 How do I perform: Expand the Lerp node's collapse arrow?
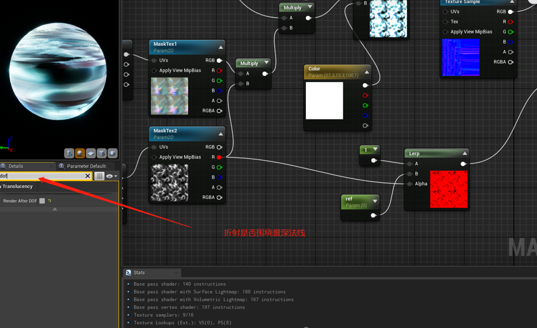pos(464,154)
